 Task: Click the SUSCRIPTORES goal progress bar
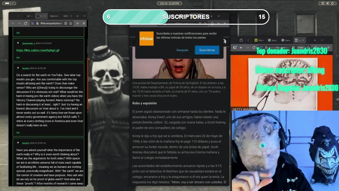(186, 17)
